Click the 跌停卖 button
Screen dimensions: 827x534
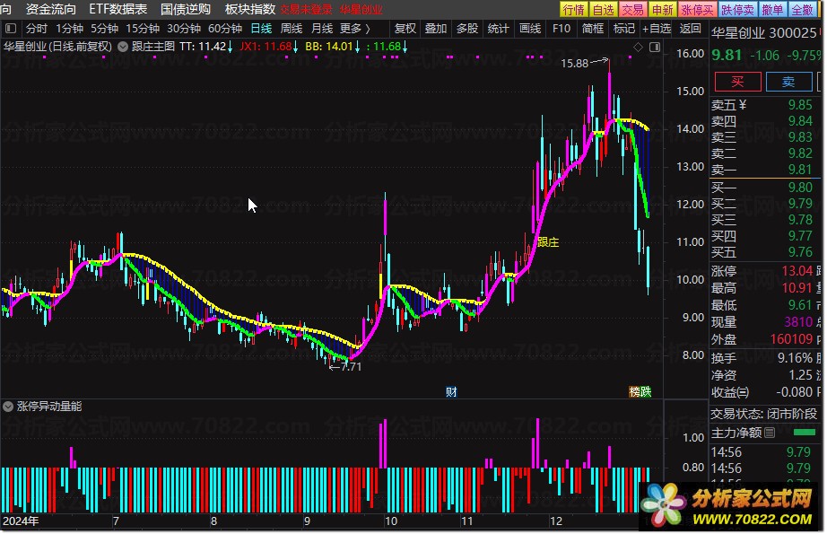pyautogui.click(x=737, y=10)
